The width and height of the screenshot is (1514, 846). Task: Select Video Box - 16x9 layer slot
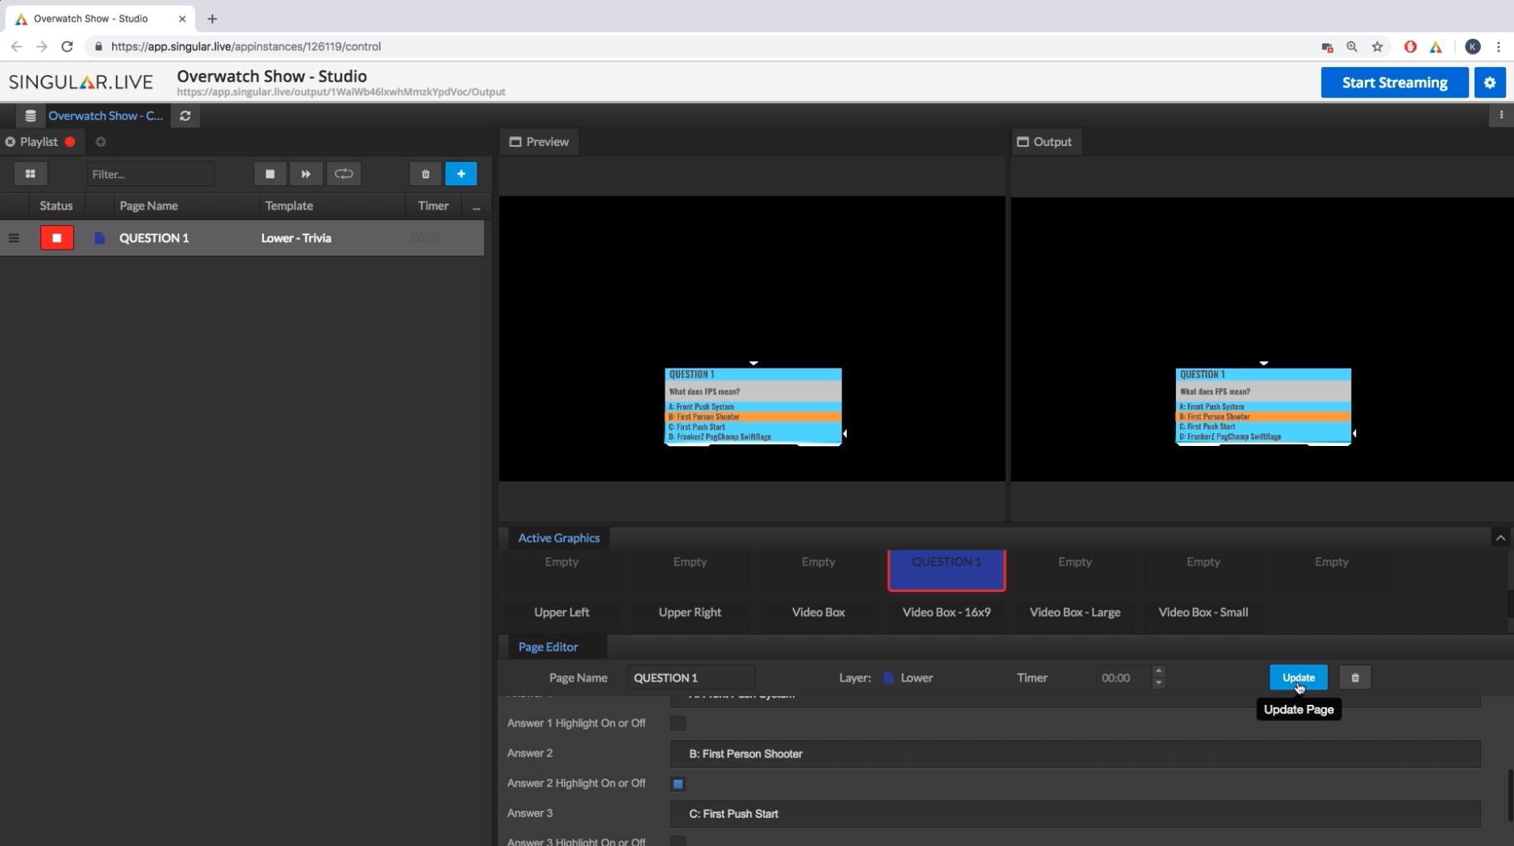(x=946, y=612)
